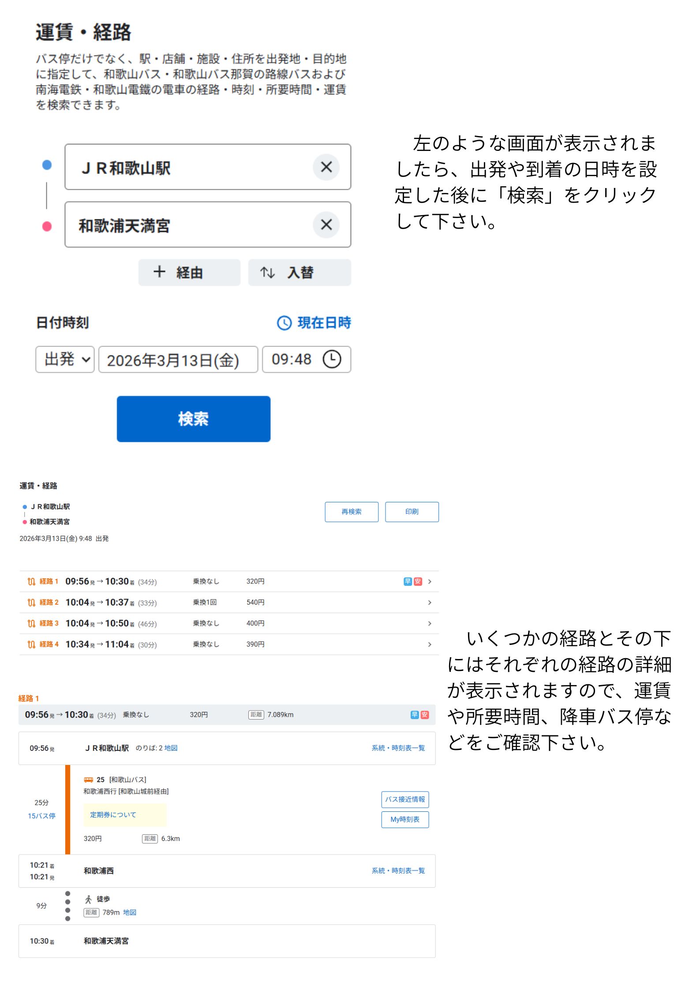Open the 出発 departure type dropdown

tap(65, 359)
